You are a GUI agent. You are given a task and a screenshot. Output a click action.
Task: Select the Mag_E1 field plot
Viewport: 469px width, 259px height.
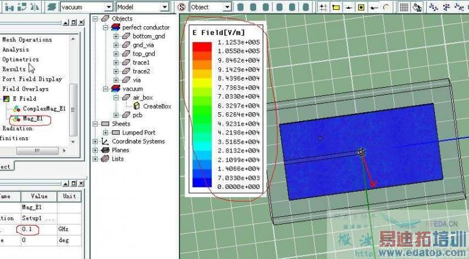tap(33, 119)
